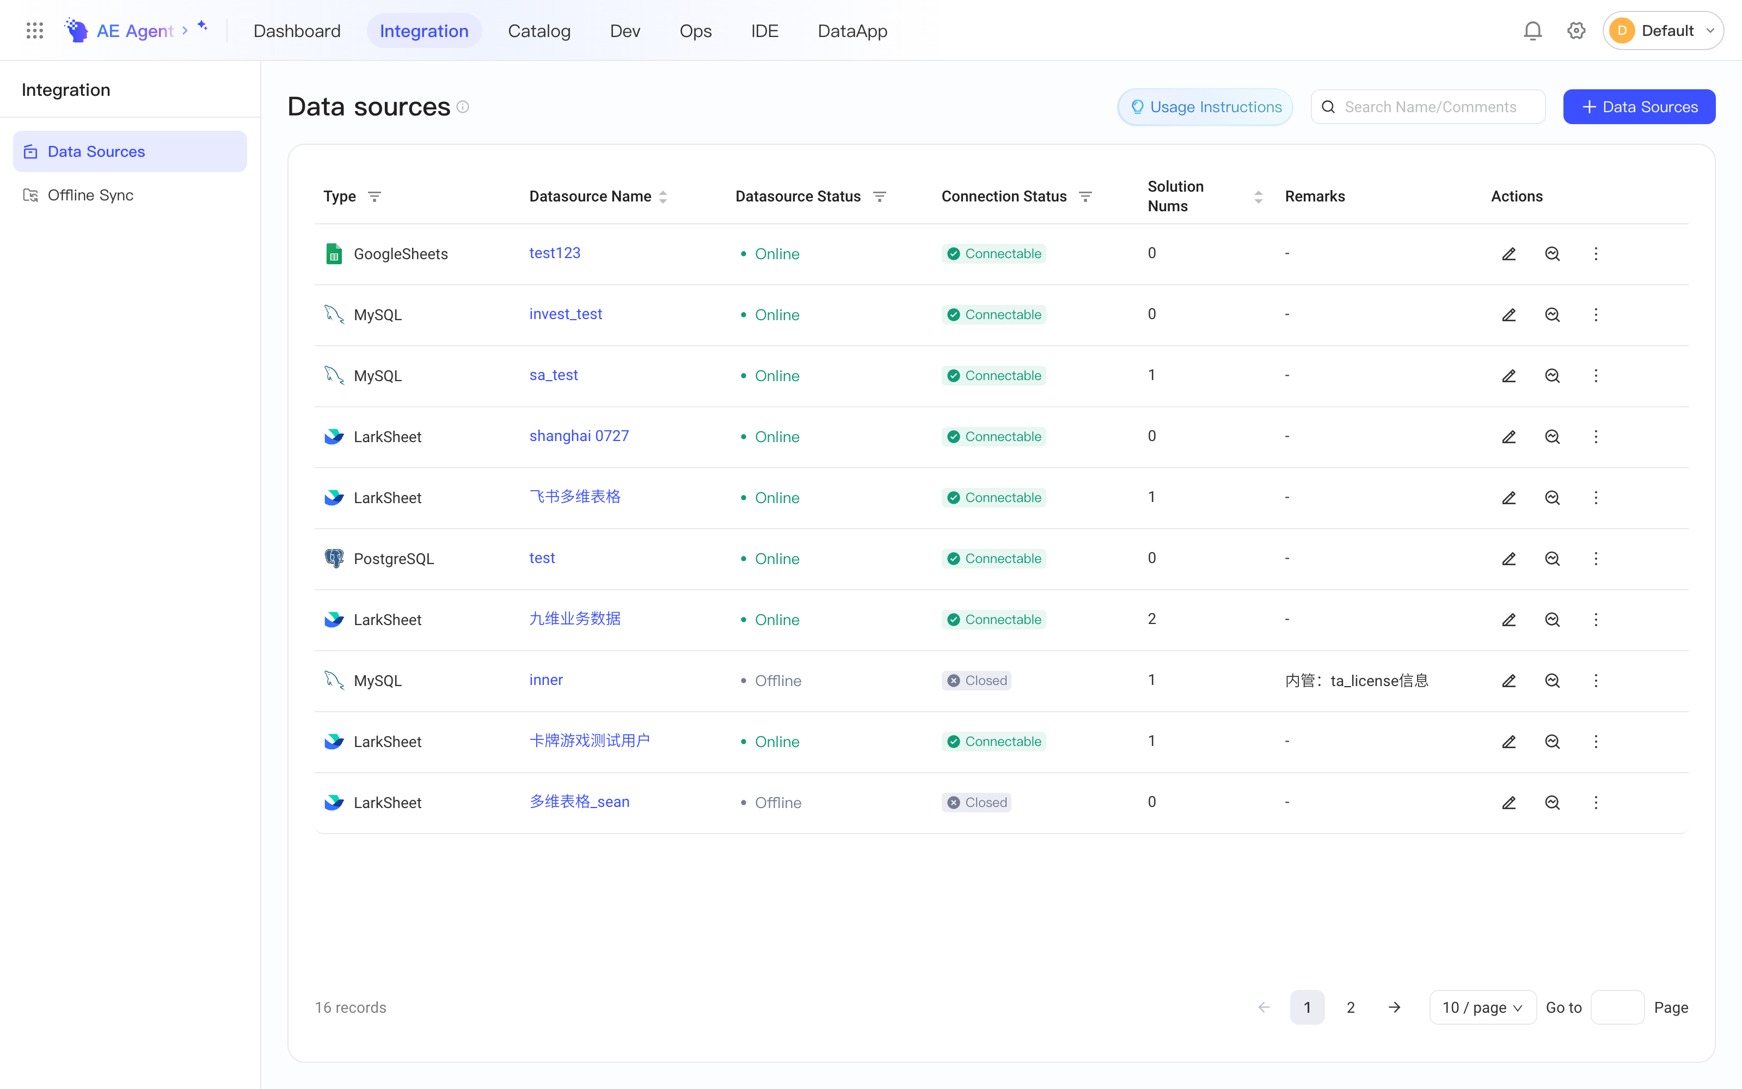1742x1089 pixels.
Task: Switch to the Catalog tab
Action: pos(539,30)
